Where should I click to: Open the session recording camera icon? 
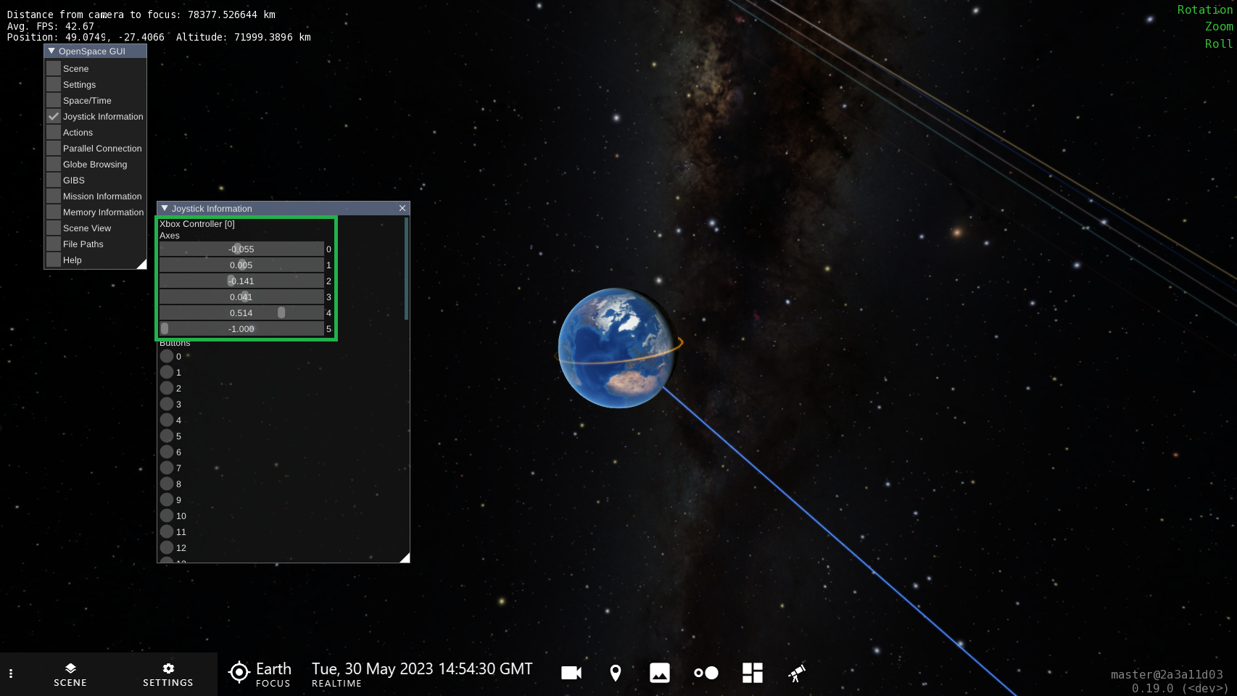click(x=571, y=673)
